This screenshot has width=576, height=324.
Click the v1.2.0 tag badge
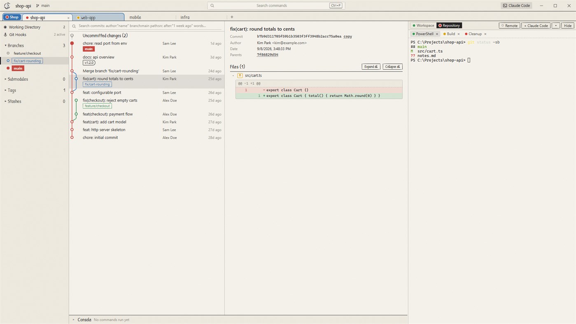coord(89,63)
